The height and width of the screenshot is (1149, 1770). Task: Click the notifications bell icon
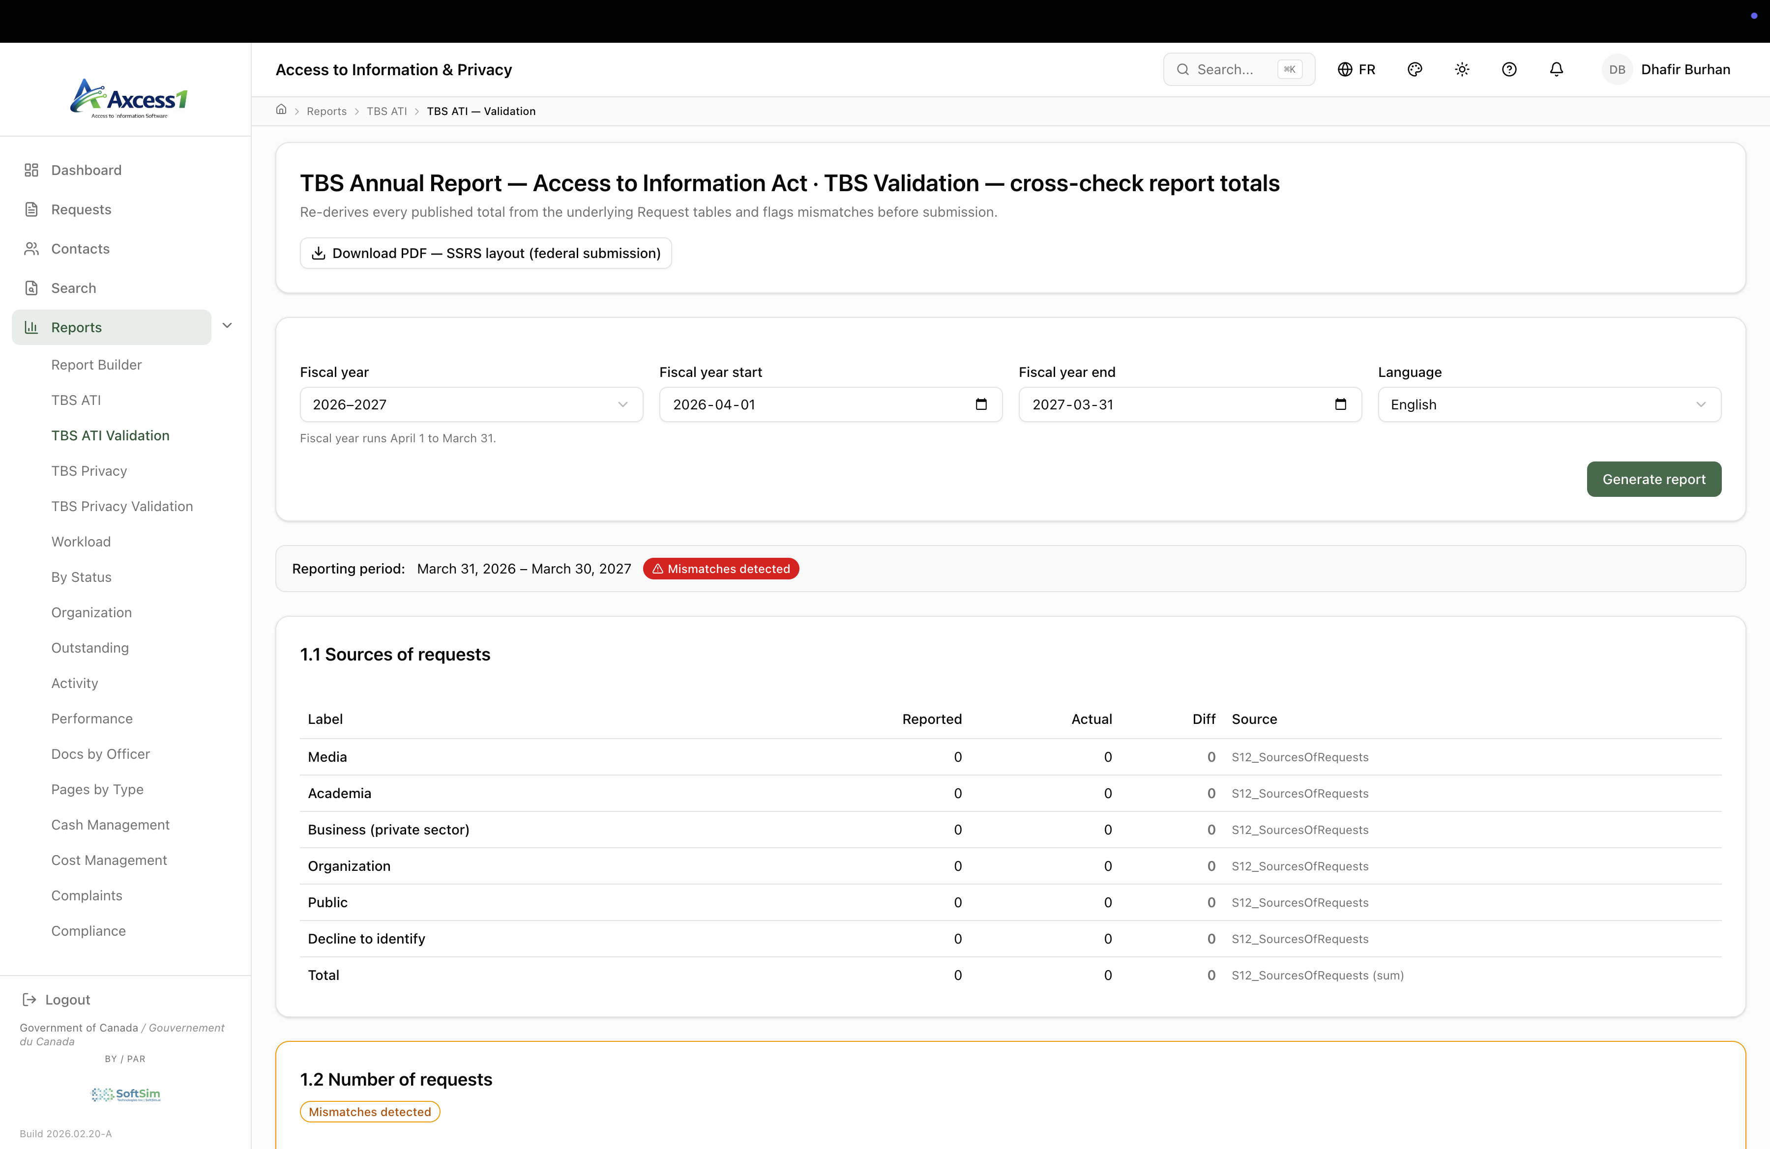1556,69
